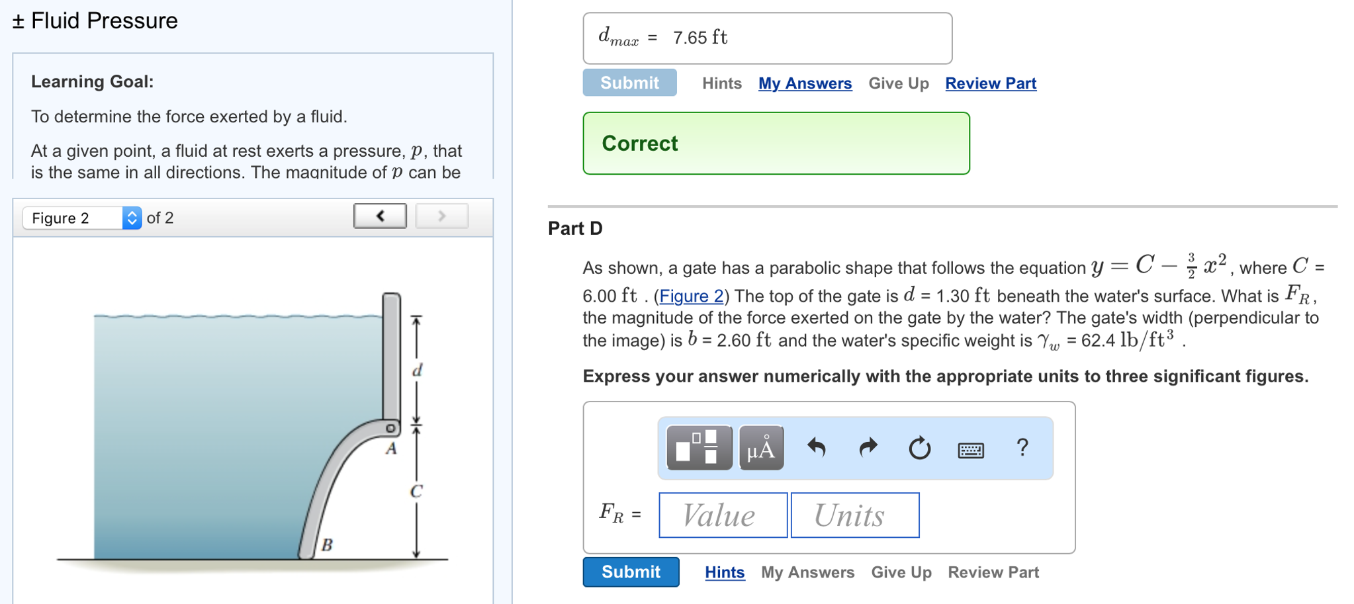Advance with the right figure arrow
The width and height of the screenshot is (1354, 604).
point(441,216)
